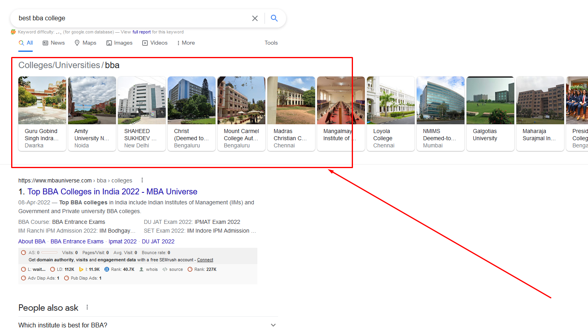Open the search Tools options
588x333 pixels.
tap(271, 43)
